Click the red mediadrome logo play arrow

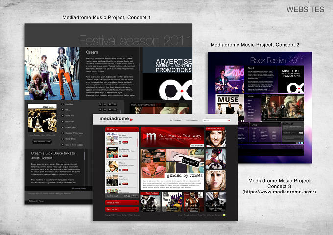click(x=131, y=120)
